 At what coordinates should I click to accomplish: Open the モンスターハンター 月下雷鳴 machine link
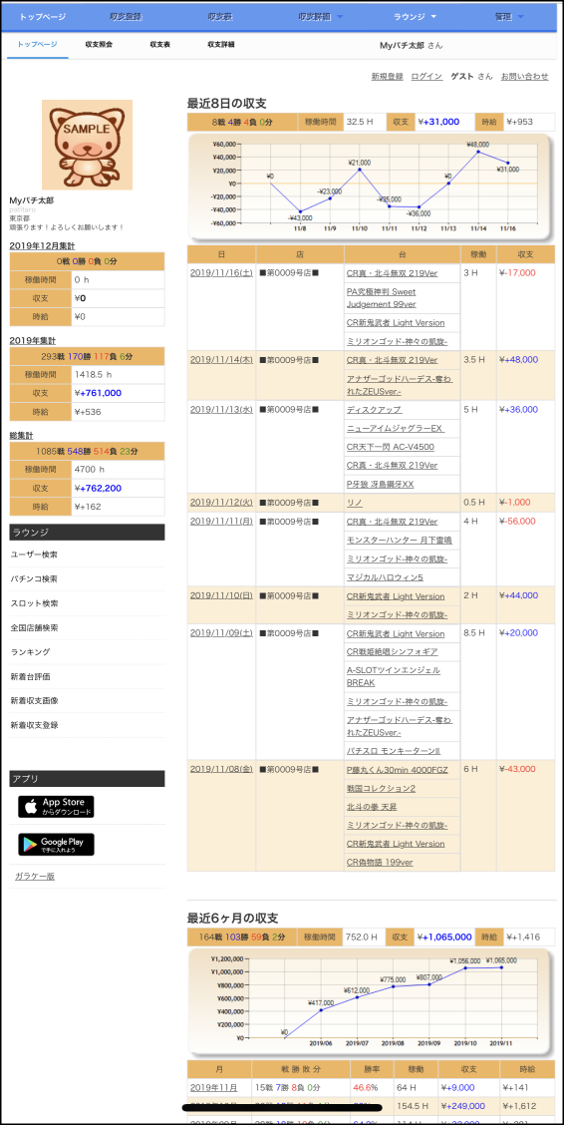pos(400,540)
